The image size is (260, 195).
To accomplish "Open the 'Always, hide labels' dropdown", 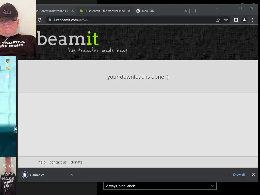I will tap(160, 186).
